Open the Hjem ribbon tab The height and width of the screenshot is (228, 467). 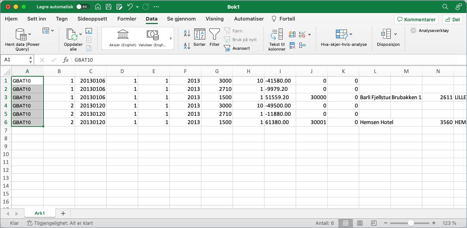coord(11,19)
